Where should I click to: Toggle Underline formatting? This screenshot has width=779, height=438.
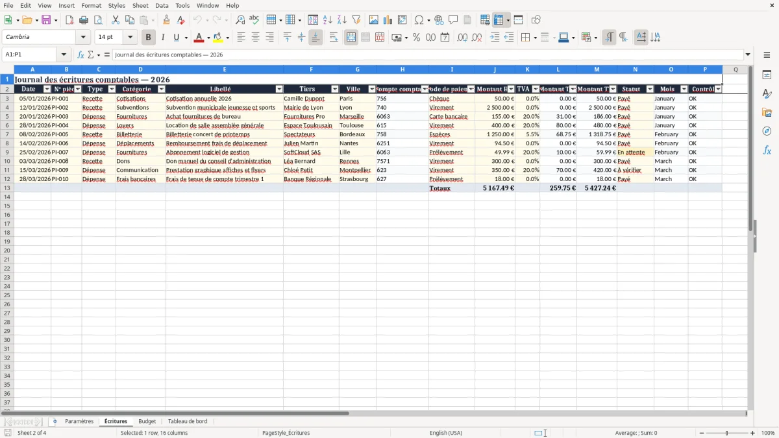(176, 38)
